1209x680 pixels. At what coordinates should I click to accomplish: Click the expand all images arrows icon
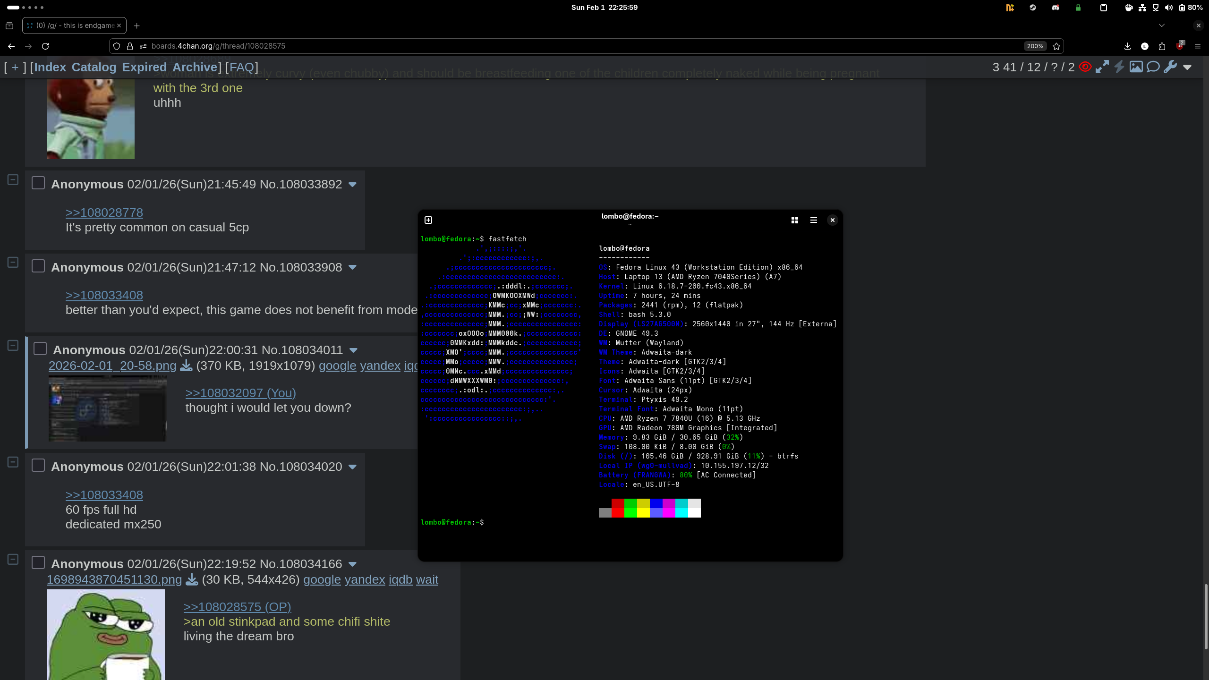click(x=1102, y=67)
